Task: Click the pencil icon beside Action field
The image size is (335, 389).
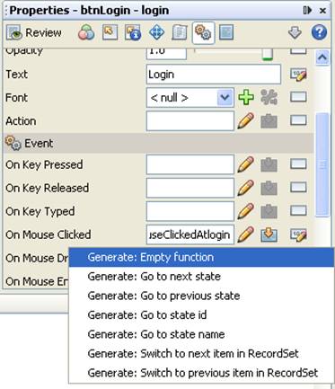Action: [x=246, y=121]
